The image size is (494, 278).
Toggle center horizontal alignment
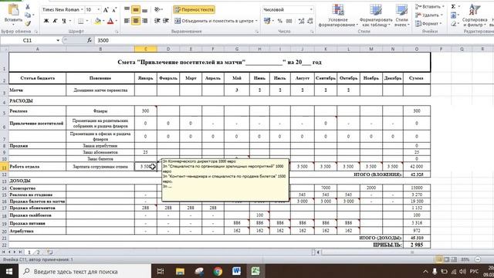136,21
